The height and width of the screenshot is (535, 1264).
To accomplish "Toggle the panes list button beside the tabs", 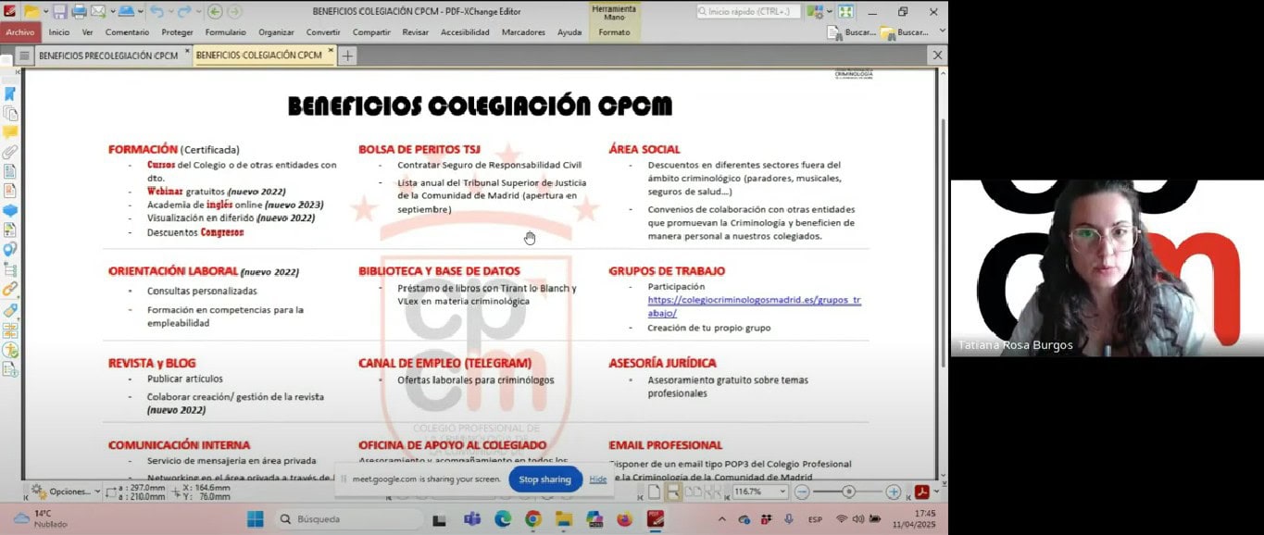I will click(25, 56).
